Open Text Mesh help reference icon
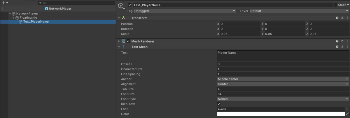Image resolution: width=350 pixels, height=118 pixels. [337, 47]
